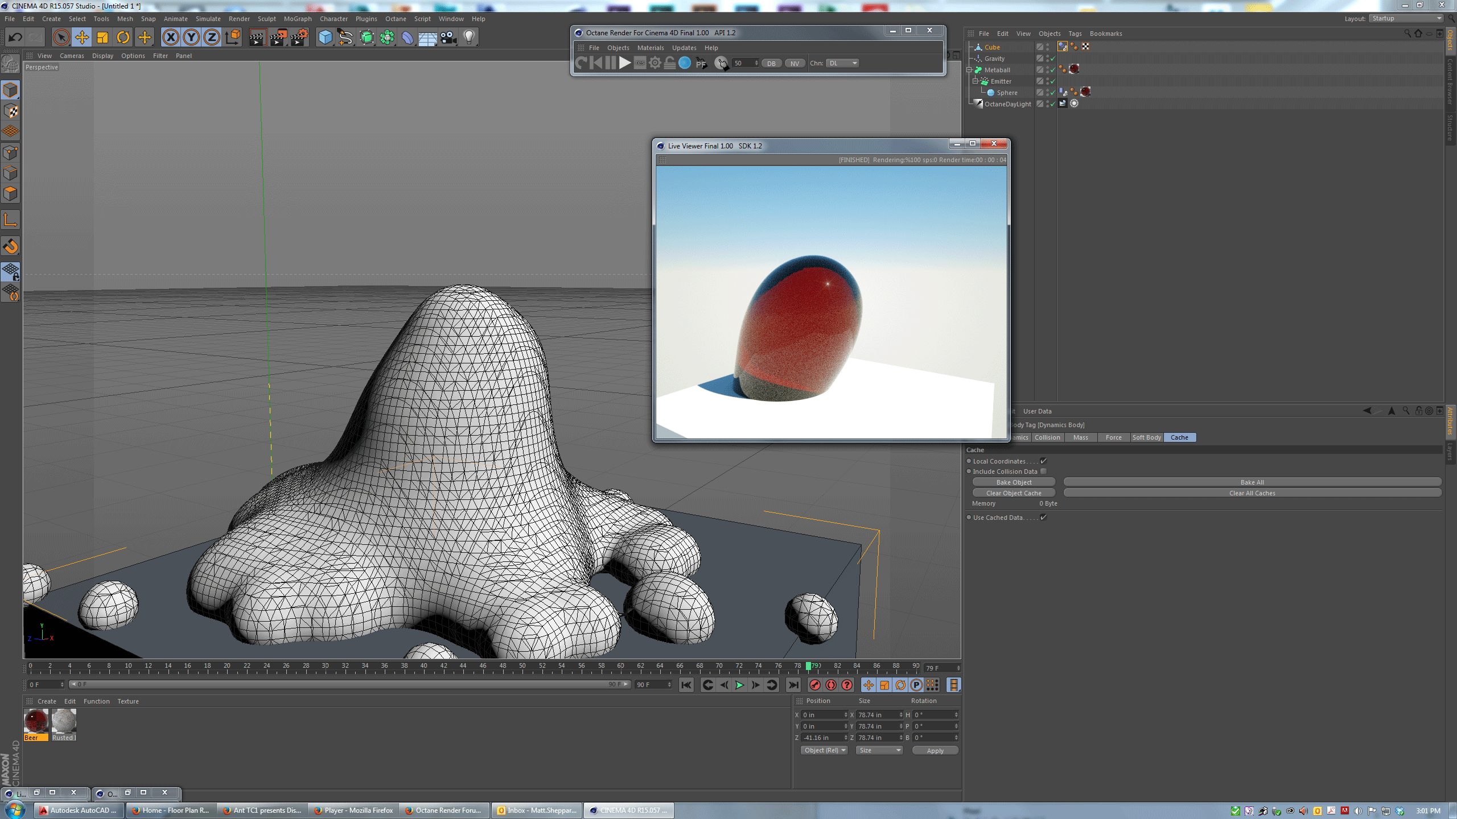This screenshot has width=1457, height=819.
Task: Select the Move tool in top toolbar
Action: 82,38
